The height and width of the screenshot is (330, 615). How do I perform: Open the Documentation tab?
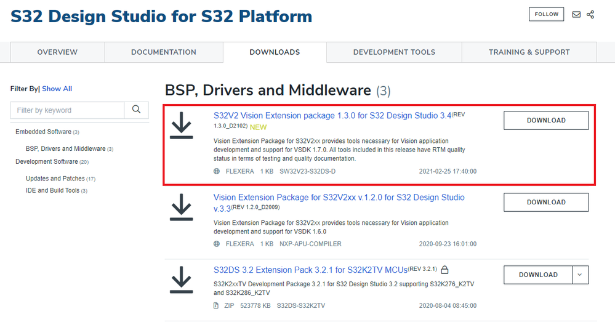pos(164,52)
